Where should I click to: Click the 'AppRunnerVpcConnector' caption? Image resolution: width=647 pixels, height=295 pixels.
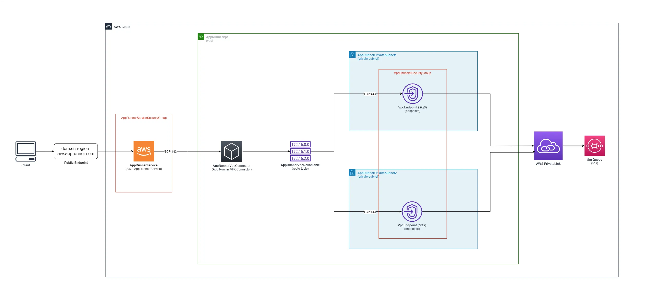231,166
